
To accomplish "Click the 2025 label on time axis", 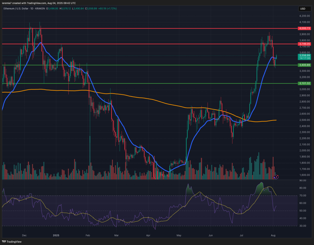I will [56, 235].
